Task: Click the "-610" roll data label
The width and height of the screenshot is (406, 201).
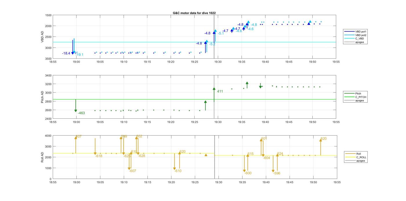Action: (x=178, y=171)
